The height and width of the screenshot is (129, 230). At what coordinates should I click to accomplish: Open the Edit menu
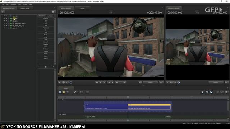click(7, 4)
